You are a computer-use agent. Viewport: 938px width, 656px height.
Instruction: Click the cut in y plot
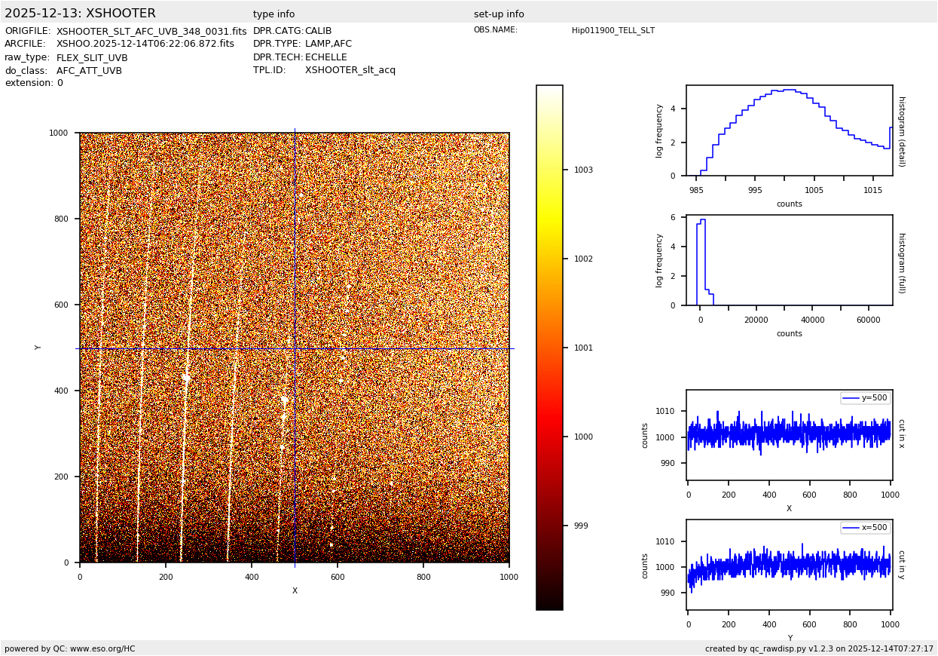pos(789,565)
